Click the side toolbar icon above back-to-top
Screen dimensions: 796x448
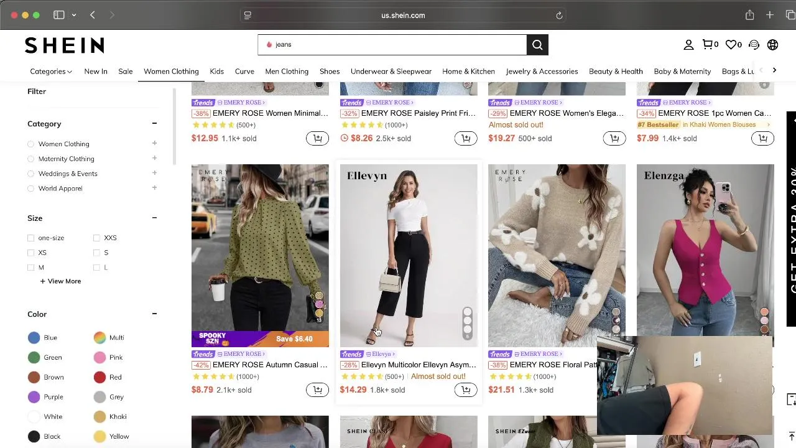(791, 399)
